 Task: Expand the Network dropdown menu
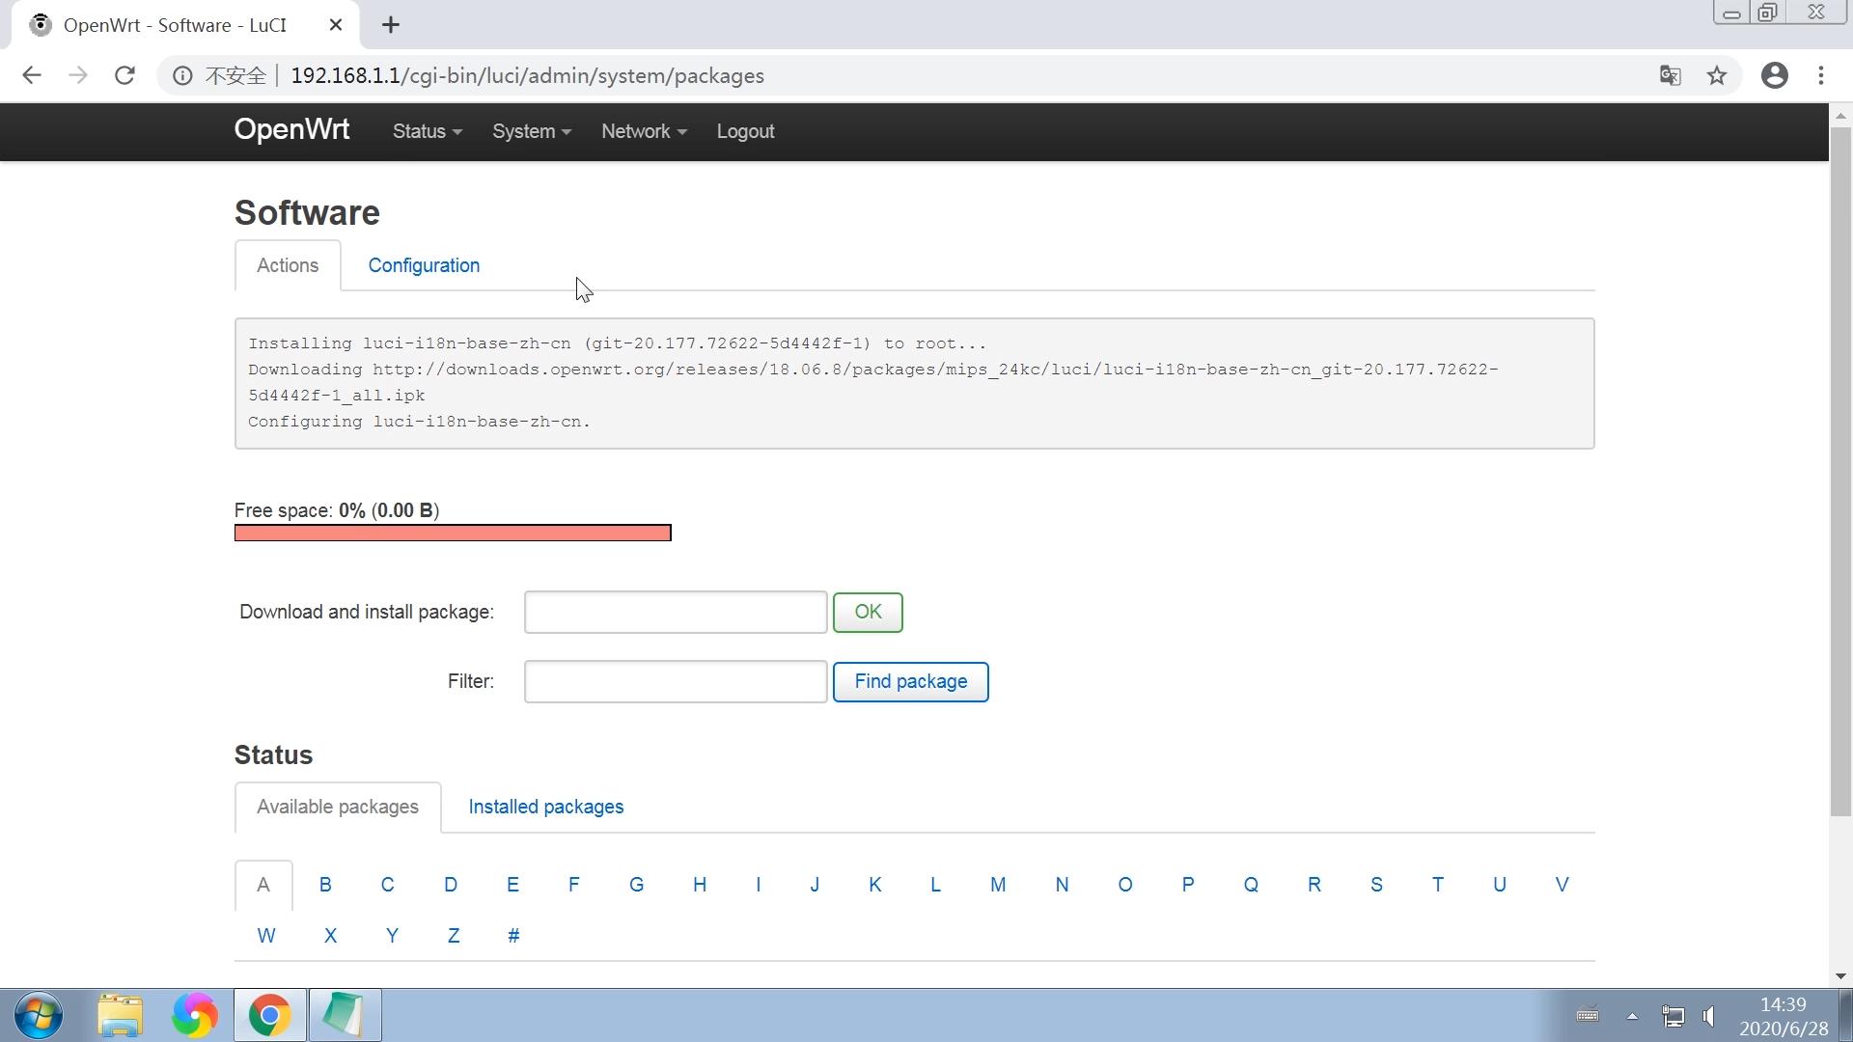[x=643, y=131]
